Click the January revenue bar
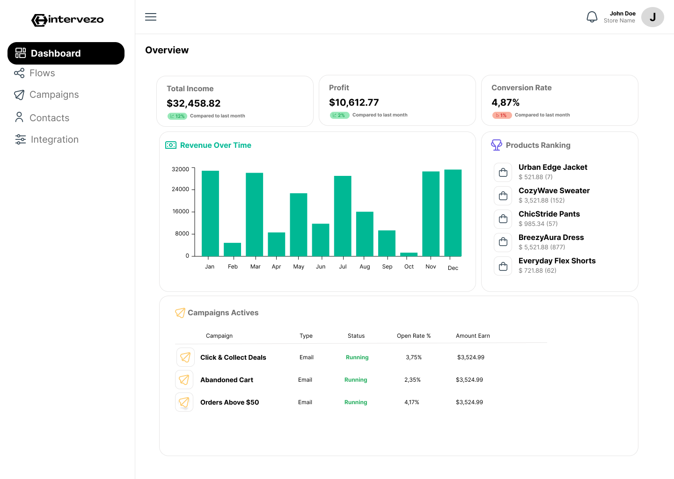 click(x=210, y=213)
